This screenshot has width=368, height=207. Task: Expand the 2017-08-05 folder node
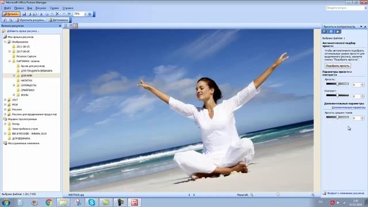point(10,51)
